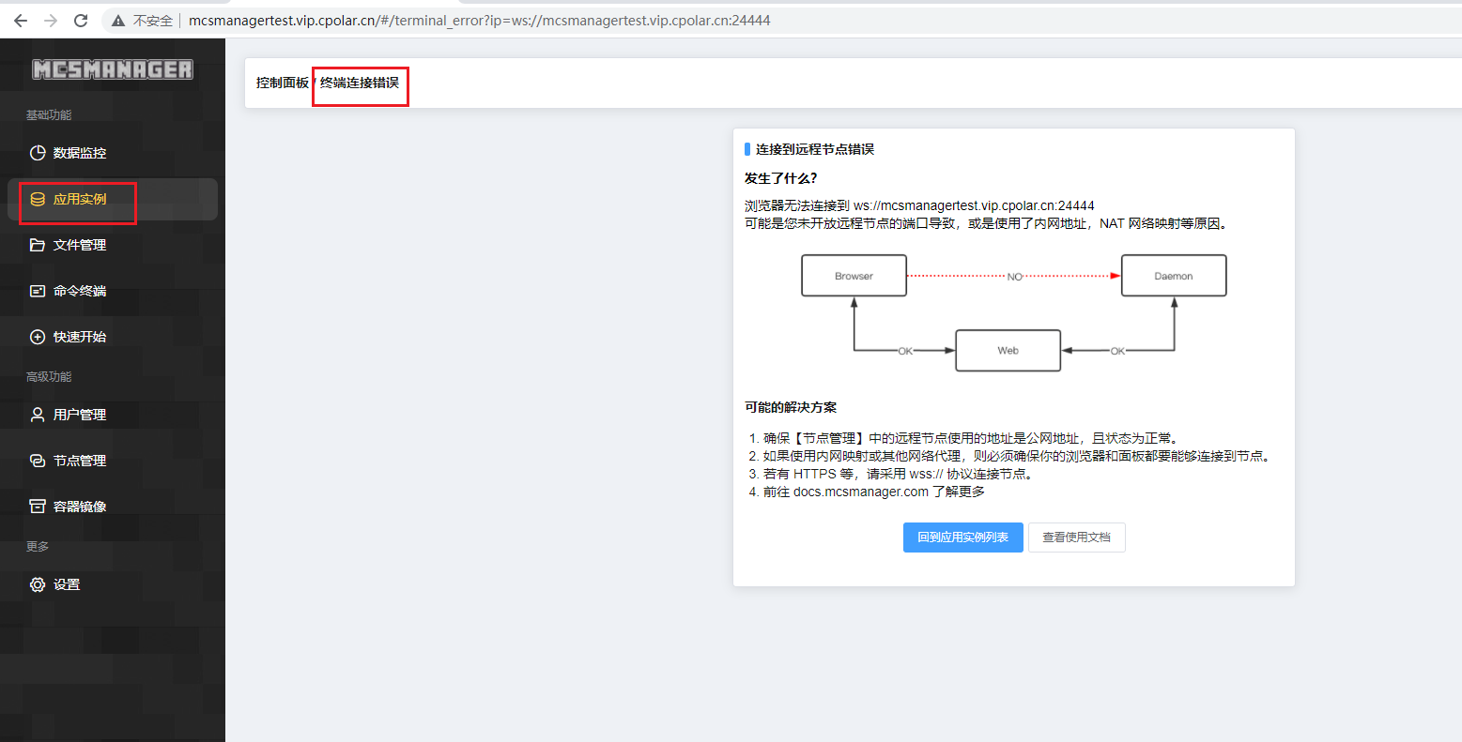
Task: Click the MCSMANAGER logo
Action: (113, 69)
